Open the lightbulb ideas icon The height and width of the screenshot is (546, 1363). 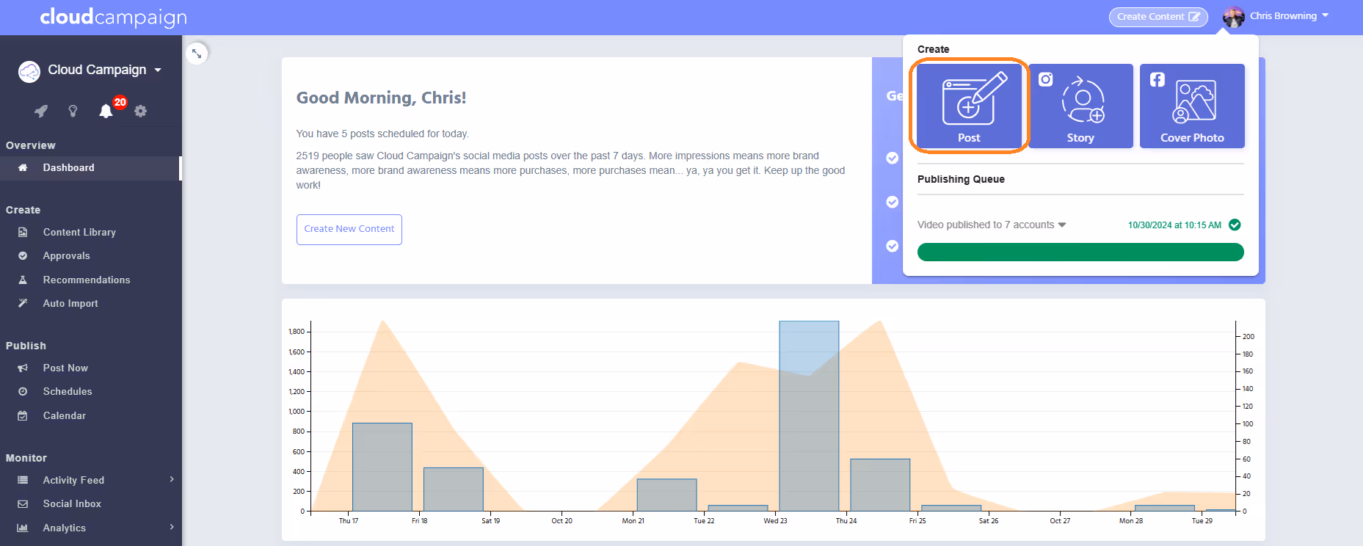(x=73, y=111)
